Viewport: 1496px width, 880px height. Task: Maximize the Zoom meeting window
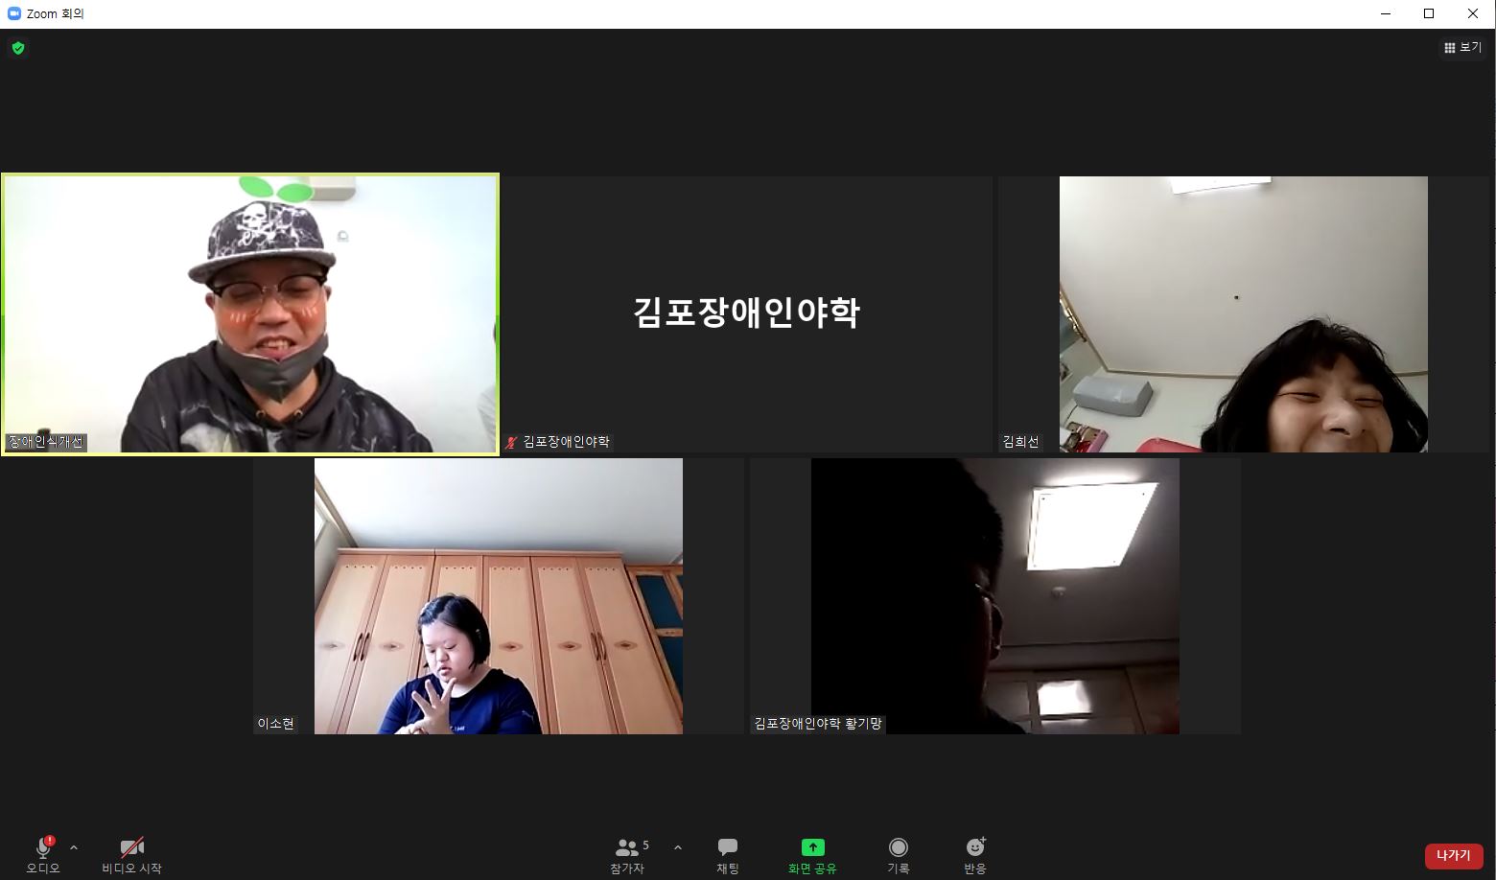pos(1429,13)
